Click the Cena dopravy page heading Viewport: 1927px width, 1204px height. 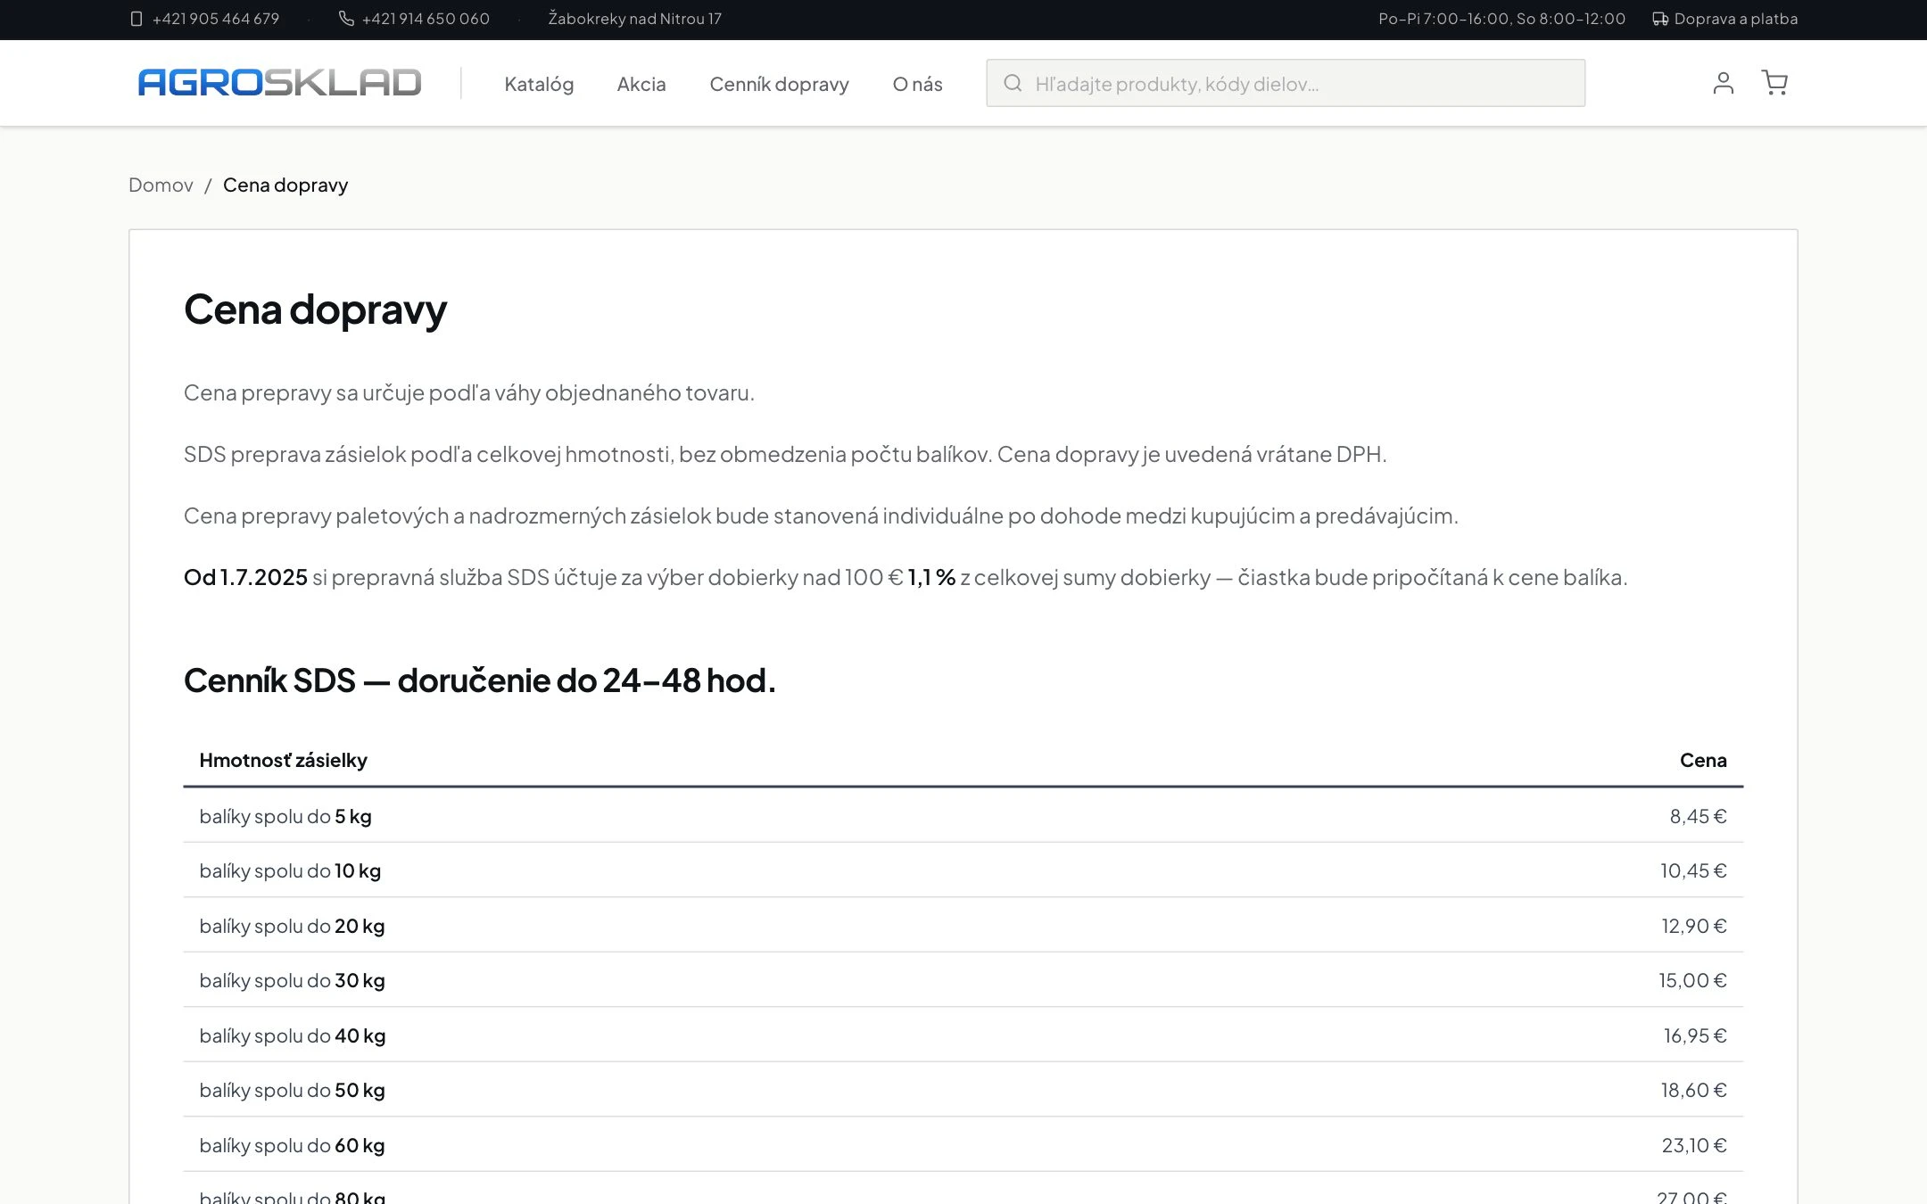pos(315,309)
